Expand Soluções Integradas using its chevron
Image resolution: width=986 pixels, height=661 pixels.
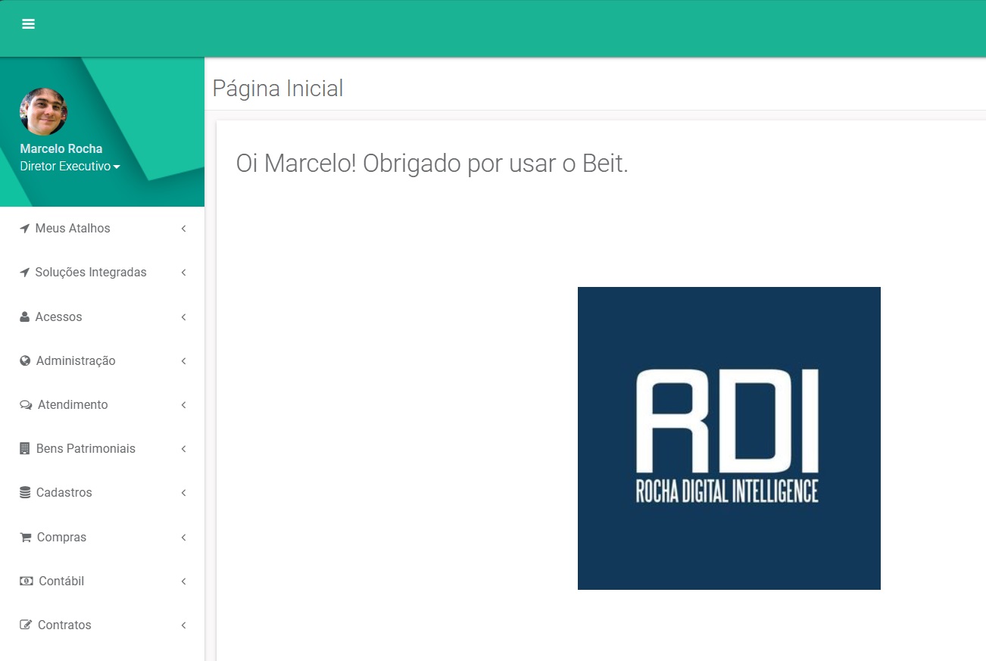click(x=183, y=273)
